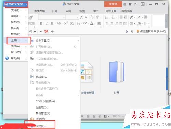Screen dimensions: 171x129
Task: Click the justify alignment icon
Action: pyautogui.click(x=121, y=23)
